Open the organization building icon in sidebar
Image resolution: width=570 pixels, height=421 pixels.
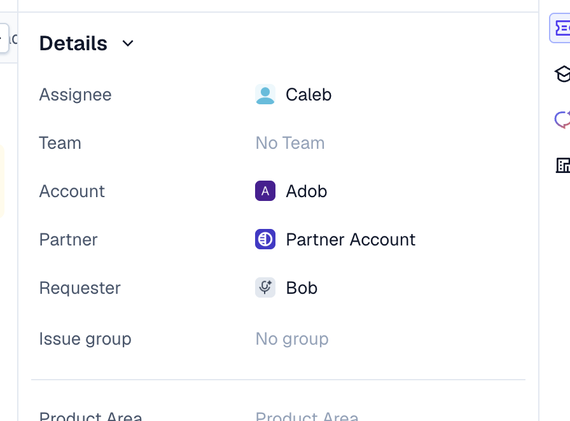tap(562, 165)
